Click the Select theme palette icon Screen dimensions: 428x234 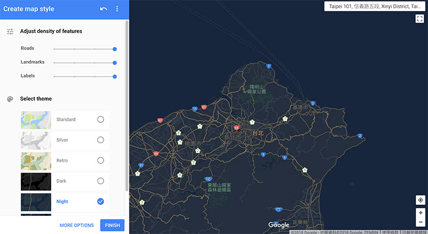(10, 99)
